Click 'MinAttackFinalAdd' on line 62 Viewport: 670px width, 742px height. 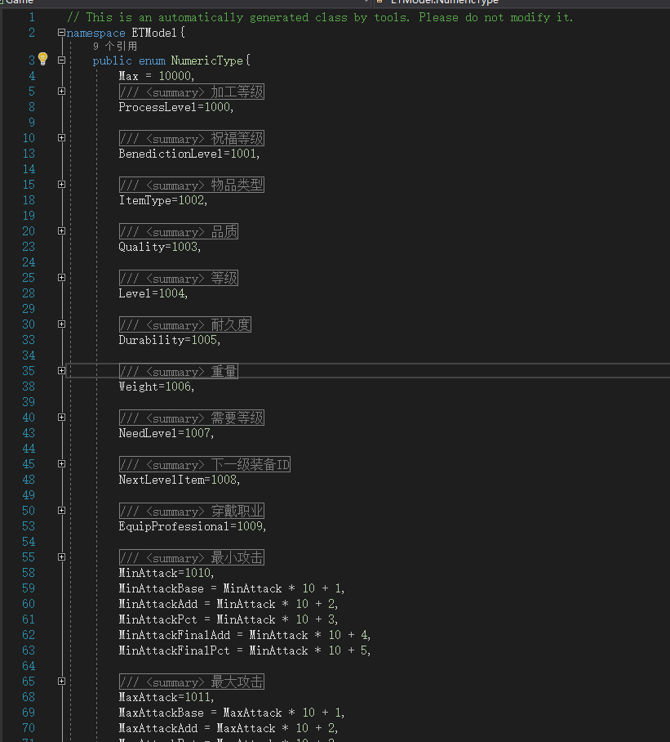pos(175,635)
